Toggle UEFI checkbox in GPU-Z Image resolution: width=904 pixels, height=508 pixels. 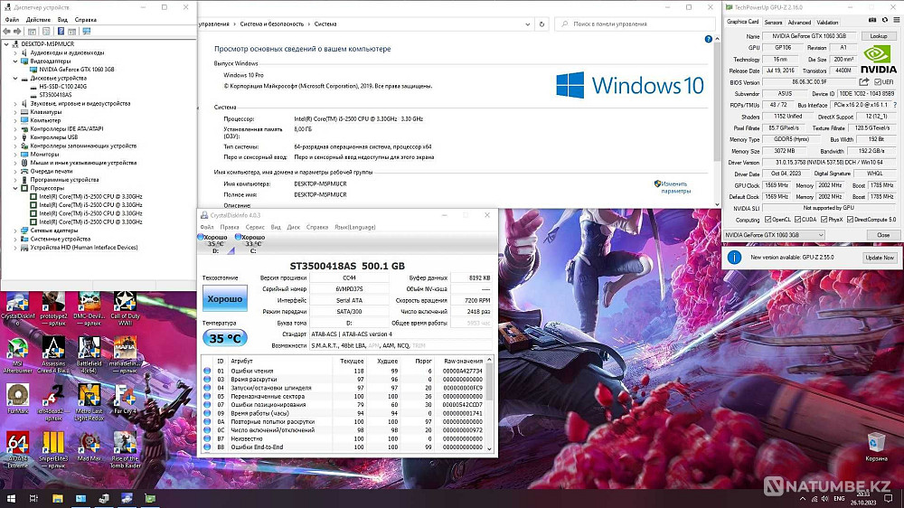[x=878, y=82]
